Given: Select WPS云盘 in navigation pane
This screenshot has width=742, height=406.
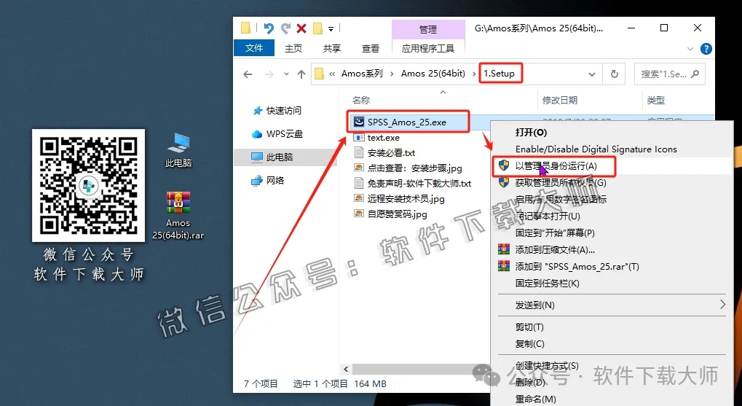Looking at the screenshot, I should click(283, 134).
